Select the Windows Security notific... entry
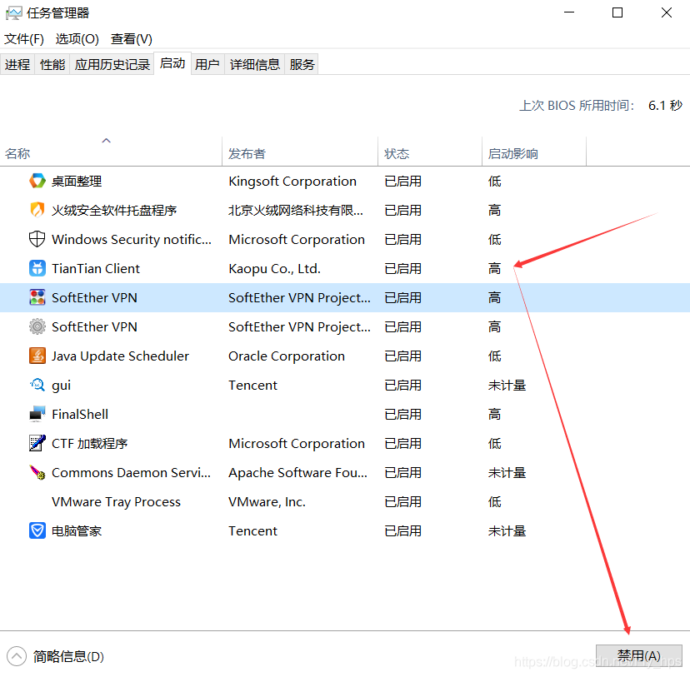The width and height of the screenshot is (690, 677). (132, 240)
